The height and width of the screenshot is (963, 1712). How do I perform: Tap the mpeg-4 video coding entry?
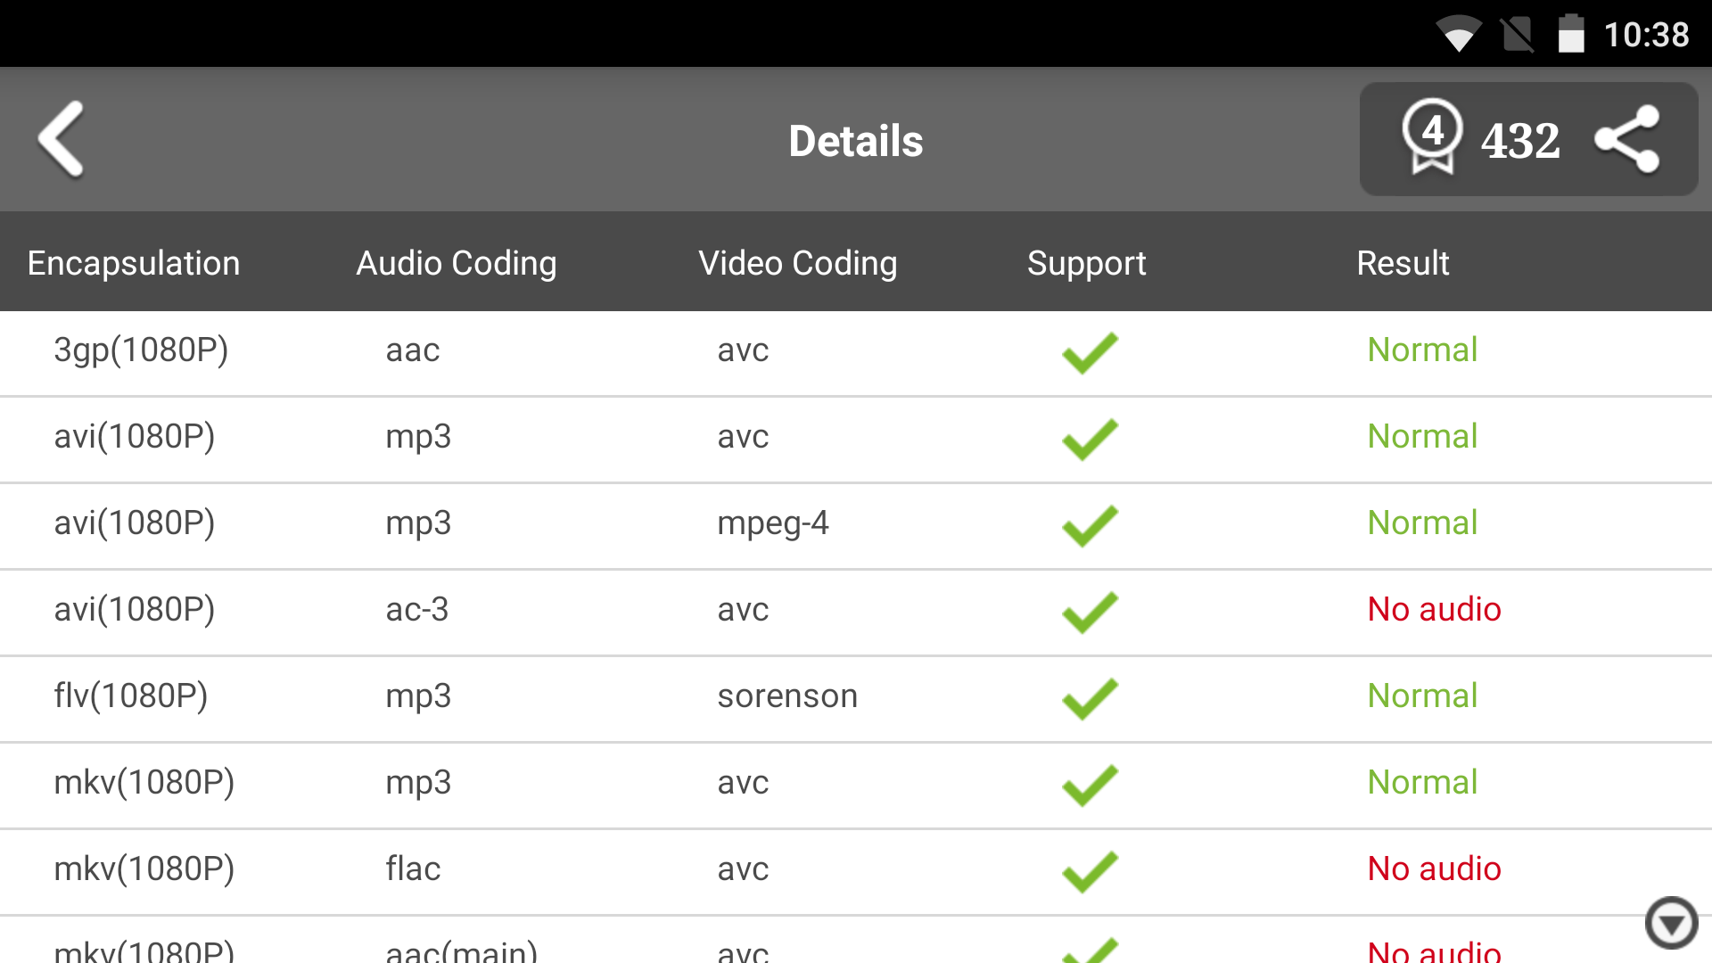point(773,523)
